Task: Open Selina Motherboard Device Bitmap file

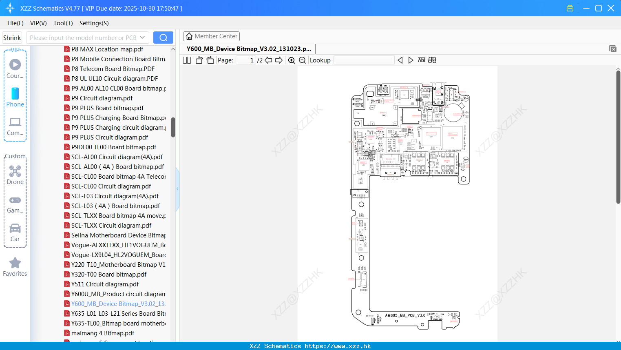Action: coord(118,235)
